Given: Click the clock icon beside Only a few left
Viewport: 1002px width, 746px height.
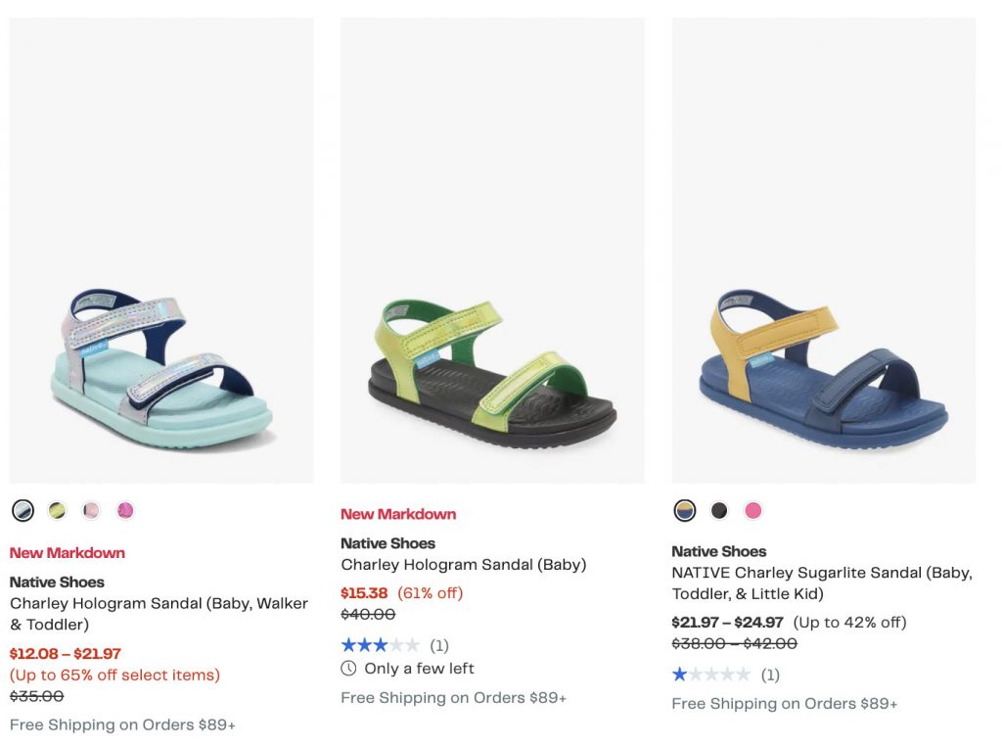Looking at the screenshot, I should (348, 669).
